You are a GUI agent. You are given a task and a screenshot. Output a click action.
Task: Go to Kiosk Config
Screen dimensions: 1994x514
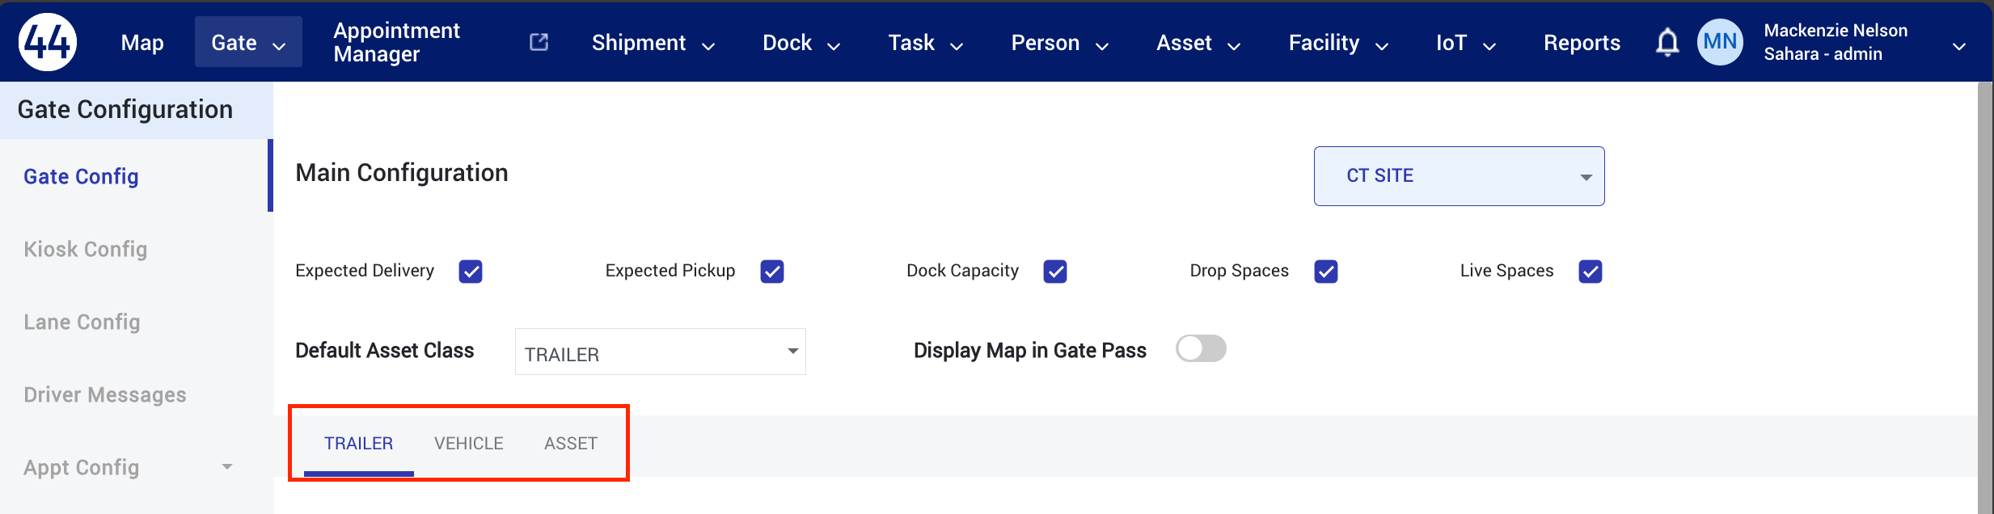pyautogui.click(x=85, y=249)
